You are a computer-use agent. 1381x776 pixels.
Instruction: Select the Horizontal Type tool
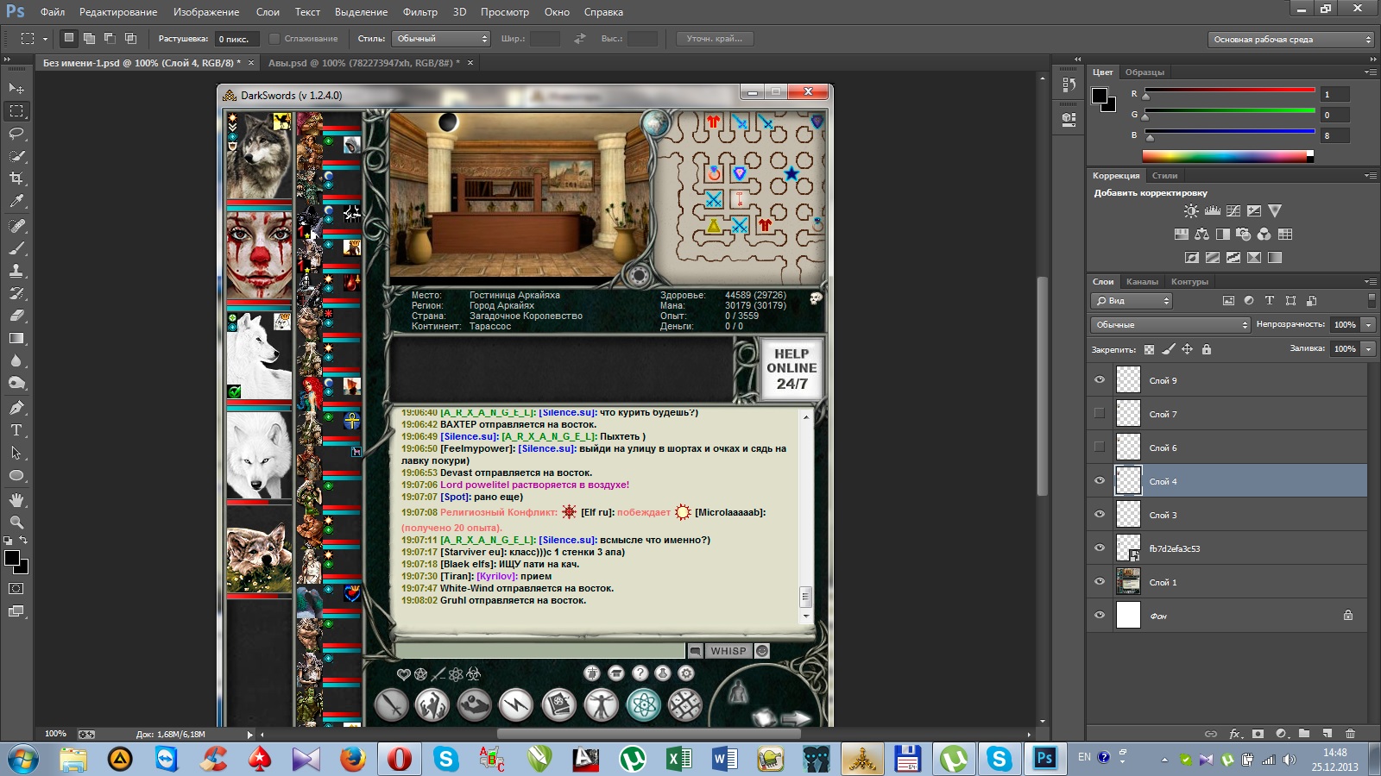coord(16,430)
